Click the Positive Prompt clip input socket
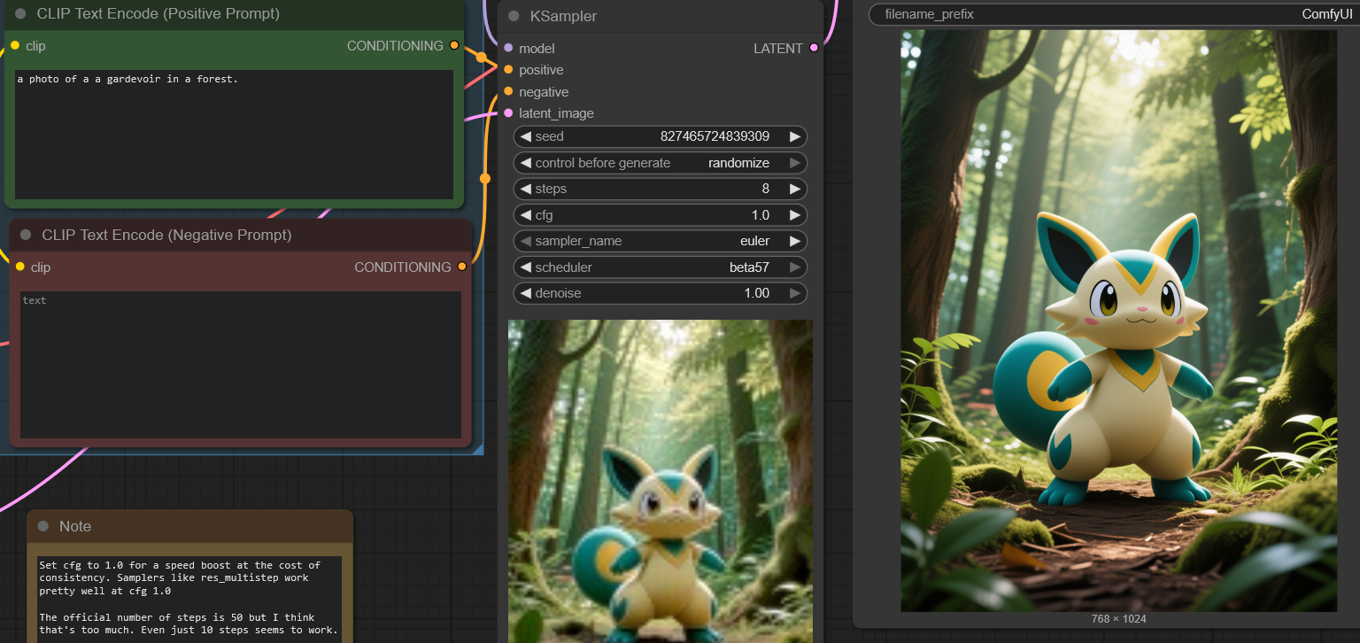The height and width of the screenshot is (643, 1360). click(14, 45)
